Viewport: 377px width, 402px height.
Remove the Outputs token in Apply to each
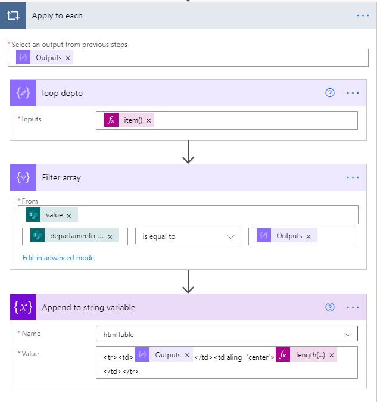pos(68,58)
